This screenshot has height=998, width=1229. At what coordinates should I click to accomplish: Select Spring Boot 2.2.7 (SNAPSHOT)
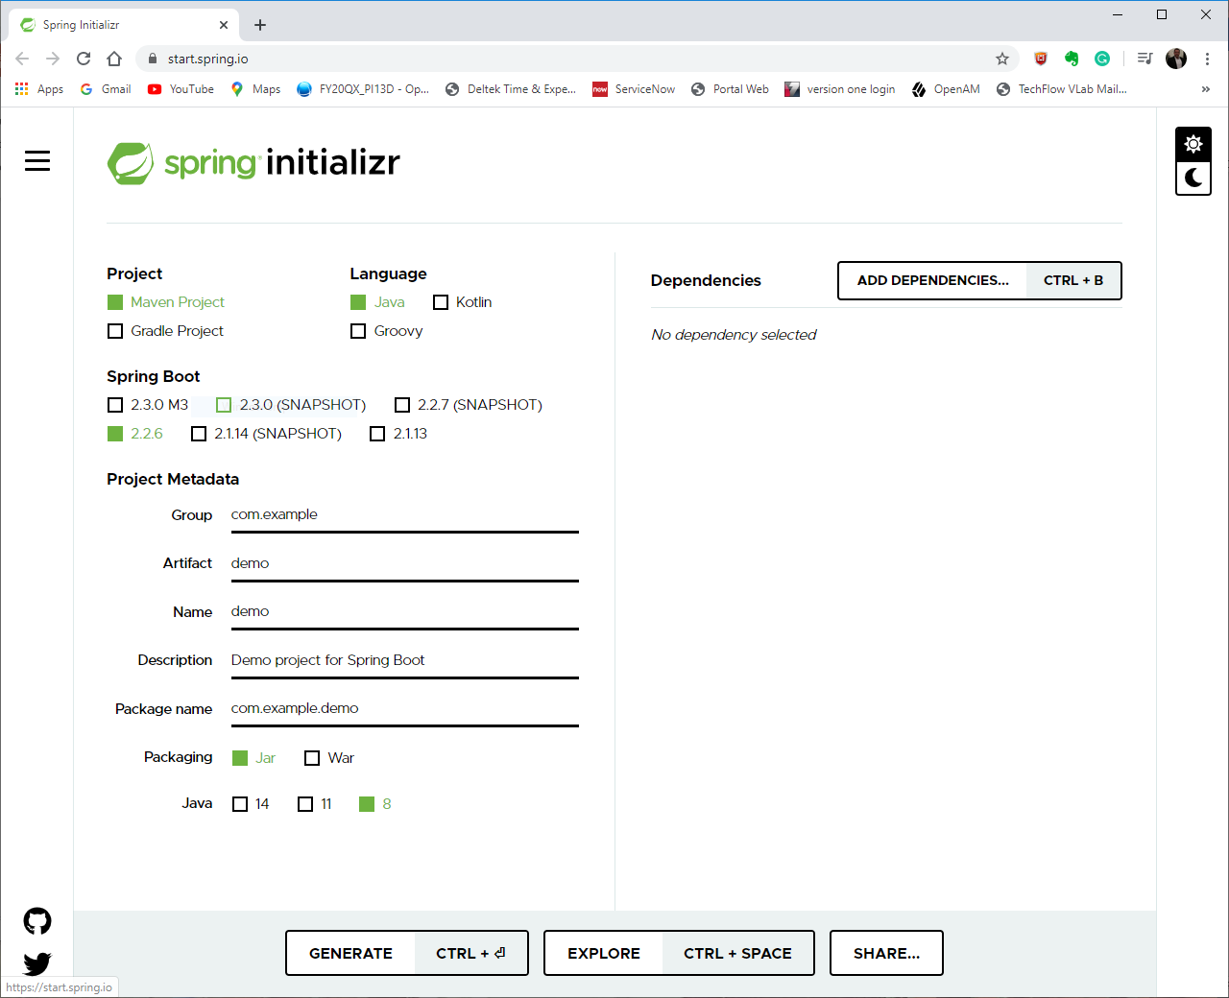click(x=469, y=405)
